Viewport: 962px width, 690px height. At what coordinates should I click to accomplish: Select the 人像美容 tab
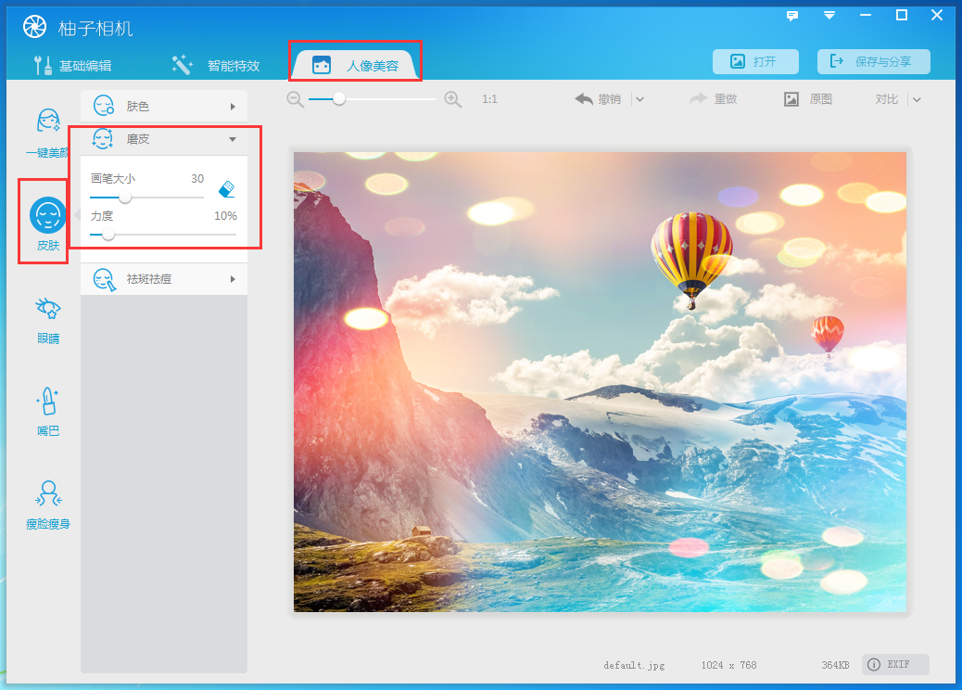[x=355, y=65]
